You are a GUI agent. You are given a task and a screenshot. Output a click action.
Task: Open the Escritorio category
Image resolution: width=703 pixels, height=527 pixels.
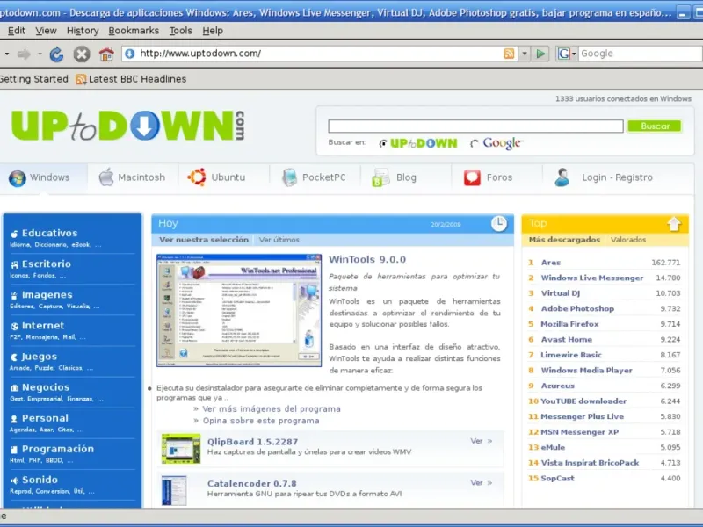click(x=47, y=264)
